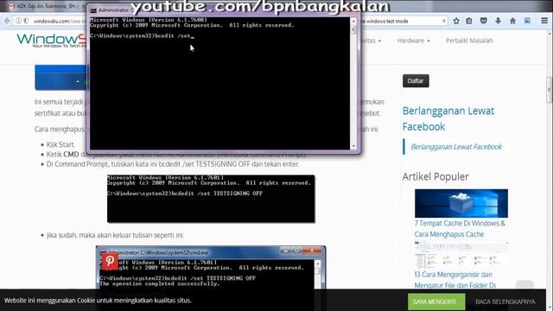This screenshot has width=553, height=311.
Task: Click the Command Prompt scroll-down arrow
Action: [x=353, y=146]
